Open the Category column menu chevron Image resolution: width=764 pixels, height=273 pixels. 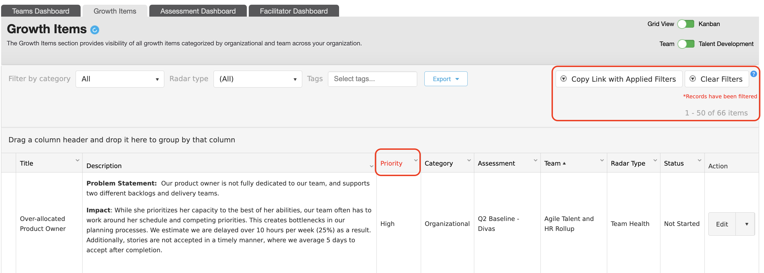[x=469, y=160]
